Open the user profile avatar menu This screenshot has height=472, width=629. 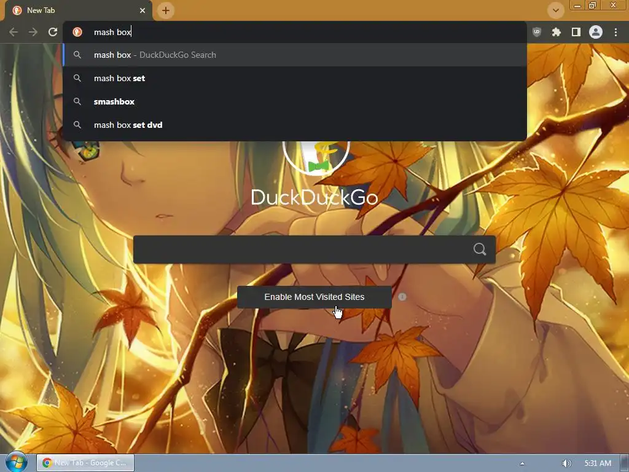[596, 32]
